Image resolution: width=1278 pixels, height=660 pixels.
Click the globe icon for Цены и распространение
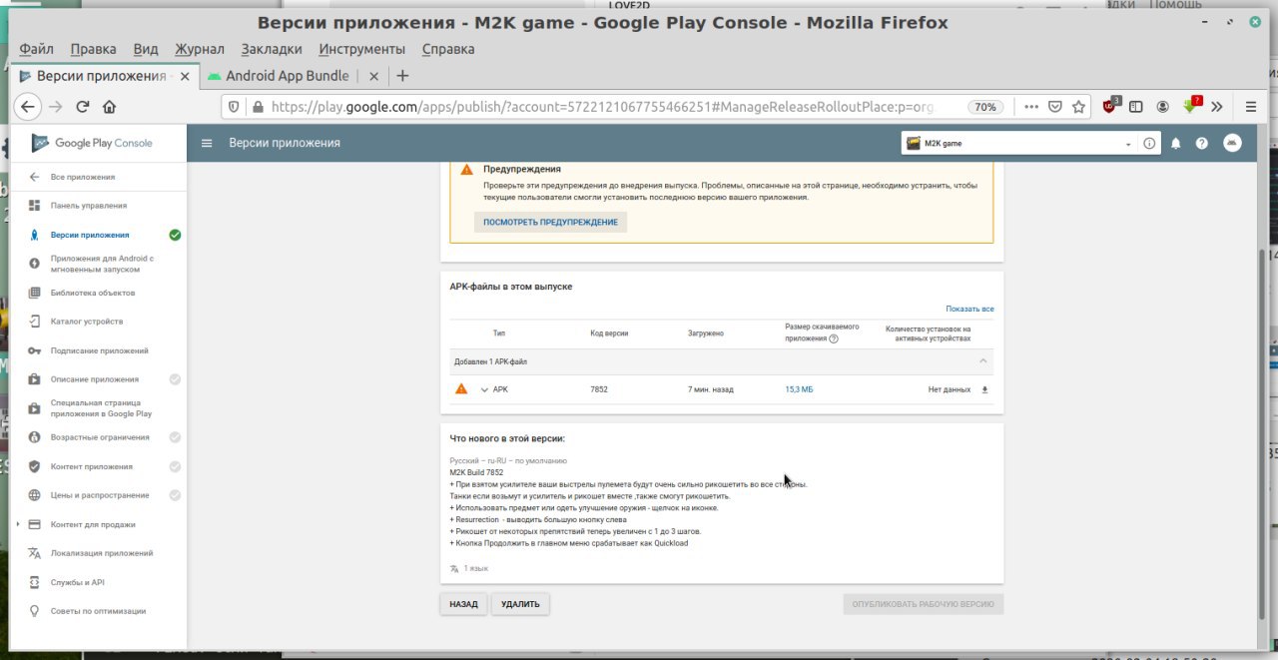(34, 495)
